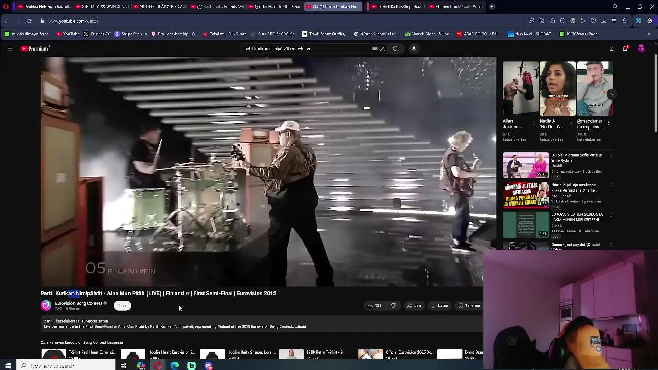Click the YouTube search magnifier button
This screenshot has width=658, height=370.
(395, 49)
